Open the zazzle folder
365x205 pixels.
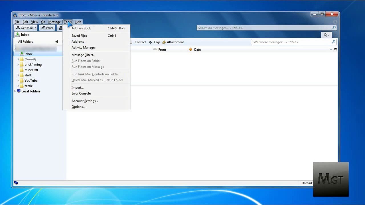point(29,86)
